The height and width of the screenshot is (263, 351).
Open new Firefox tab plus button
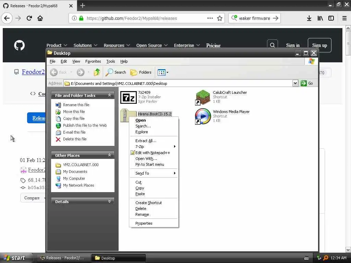pos(83,5)
